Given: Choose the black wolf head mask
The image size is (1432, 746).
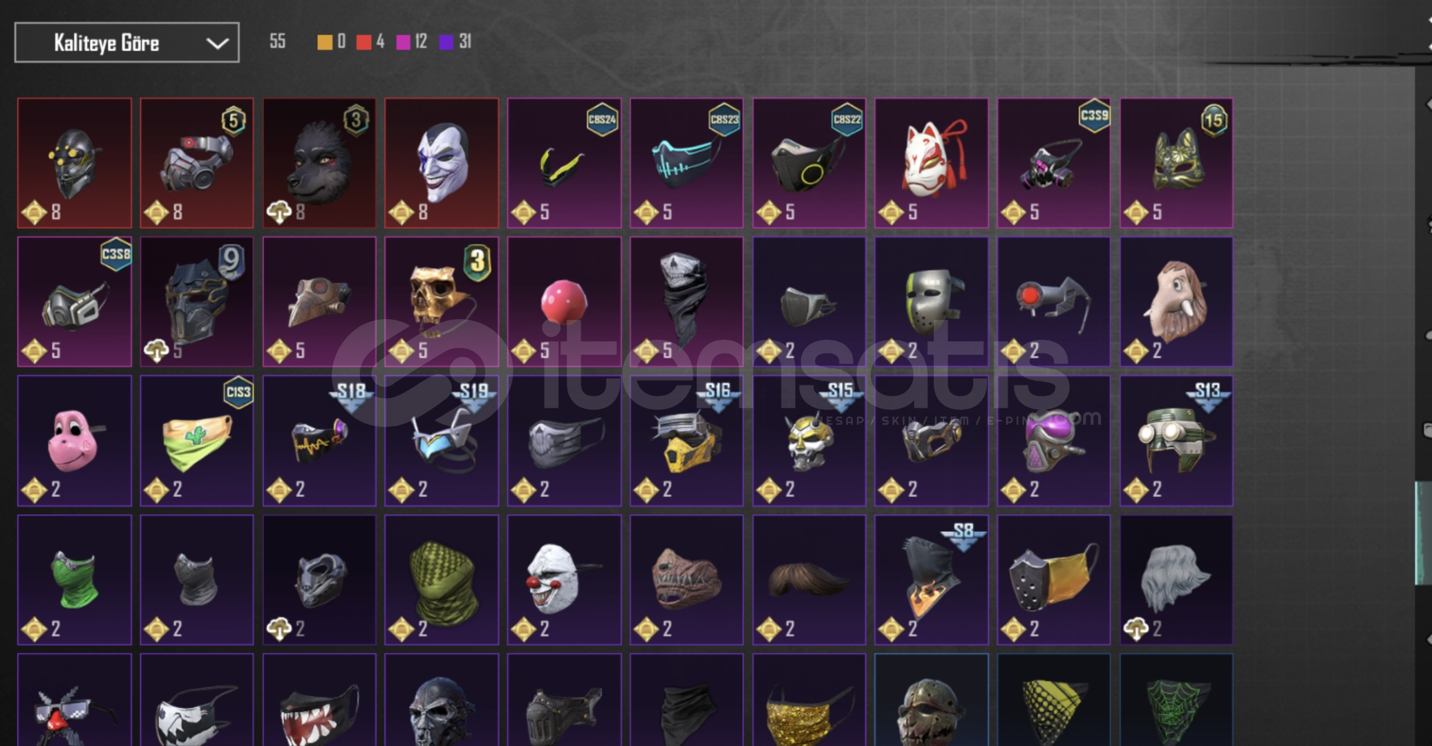Looking at the screenshot, I should tap(319, 163).
